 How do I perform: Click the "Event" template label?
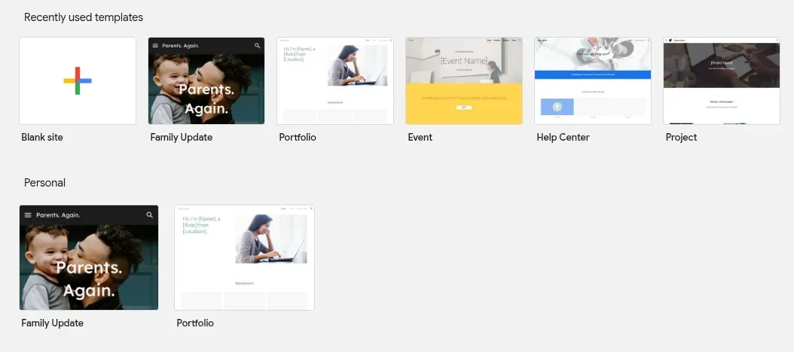(x=420, y=138)
